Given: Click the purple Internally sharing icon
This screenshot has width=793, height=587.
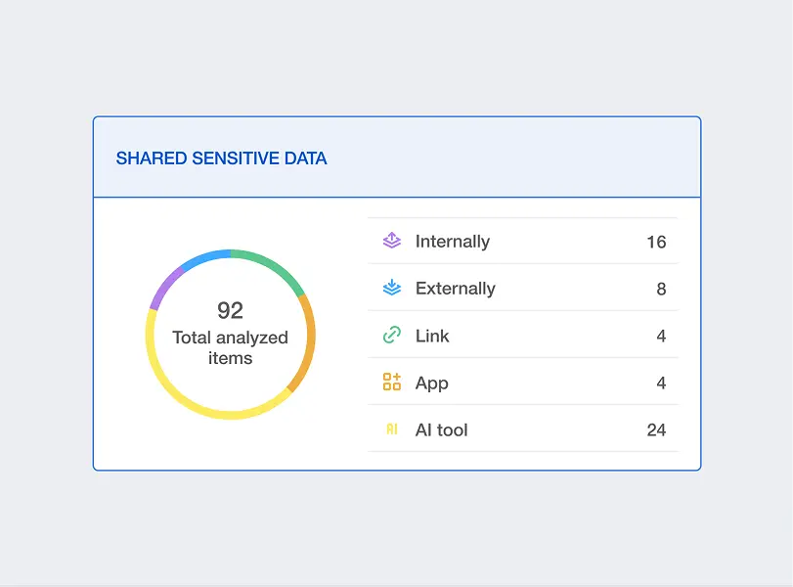Looking at the screenshot, I should tap(392, 241).
